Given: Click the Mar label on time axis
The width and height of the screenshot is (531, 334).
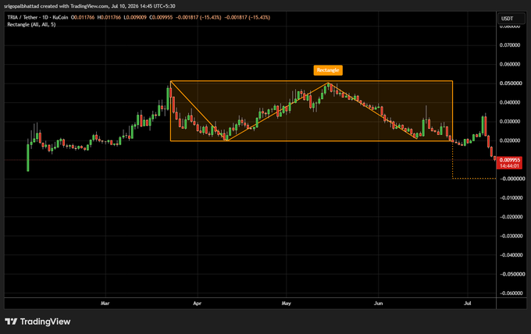Looking at the screenshot, I should (x=105, y=304).
